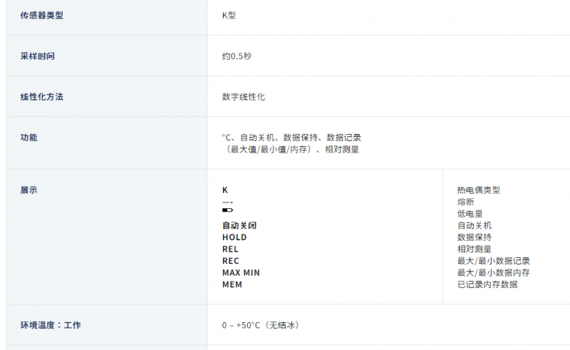Click the MAX MIN display label
The width and height of the screenshot is (570, 350).
coord(241,272)
